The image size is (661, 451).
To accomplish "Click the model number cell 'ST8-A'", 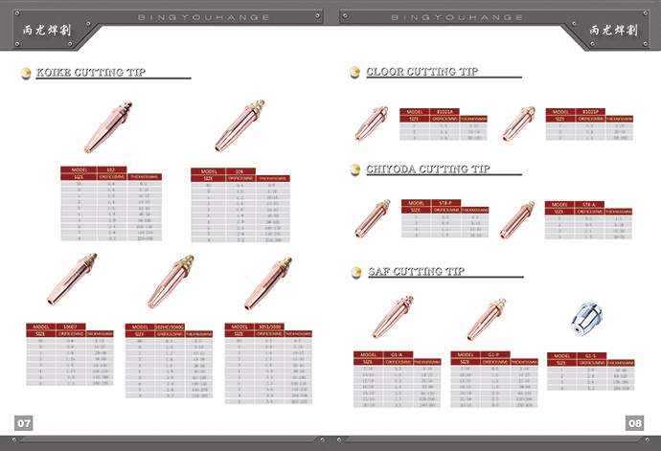I will [x=589, y=204].
